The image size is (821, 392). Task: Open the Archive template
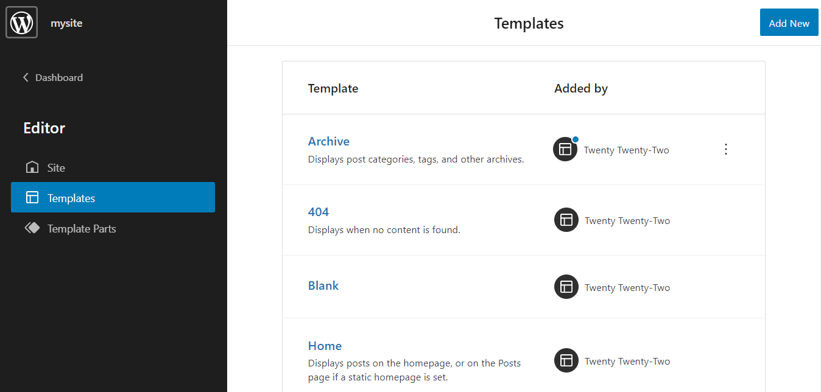click(328, 141)
